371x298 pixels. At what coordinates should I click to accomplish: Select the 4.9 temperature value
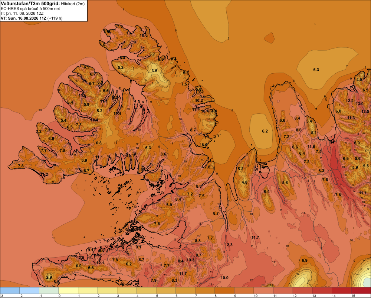tap(359, 80)
